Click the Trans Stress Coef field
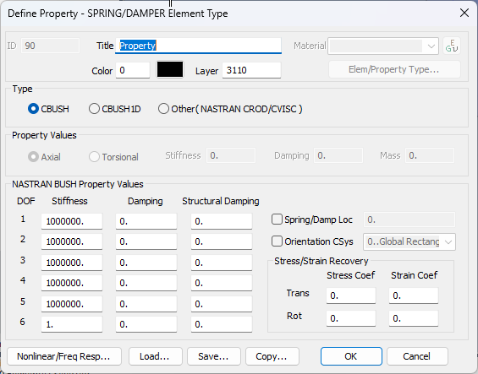 pos(351,295)
